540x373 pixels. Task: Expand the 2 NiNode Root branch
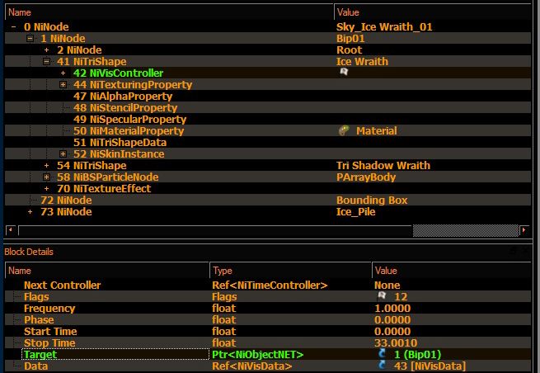(x=46, y=50)
